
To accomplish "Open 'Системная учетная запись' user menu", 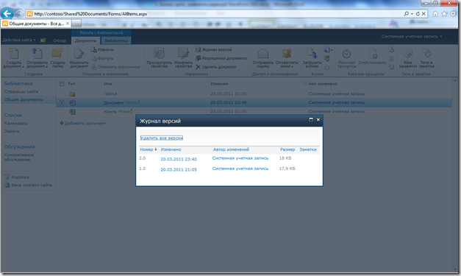I will pyautogui.click(x=412, y=36).
